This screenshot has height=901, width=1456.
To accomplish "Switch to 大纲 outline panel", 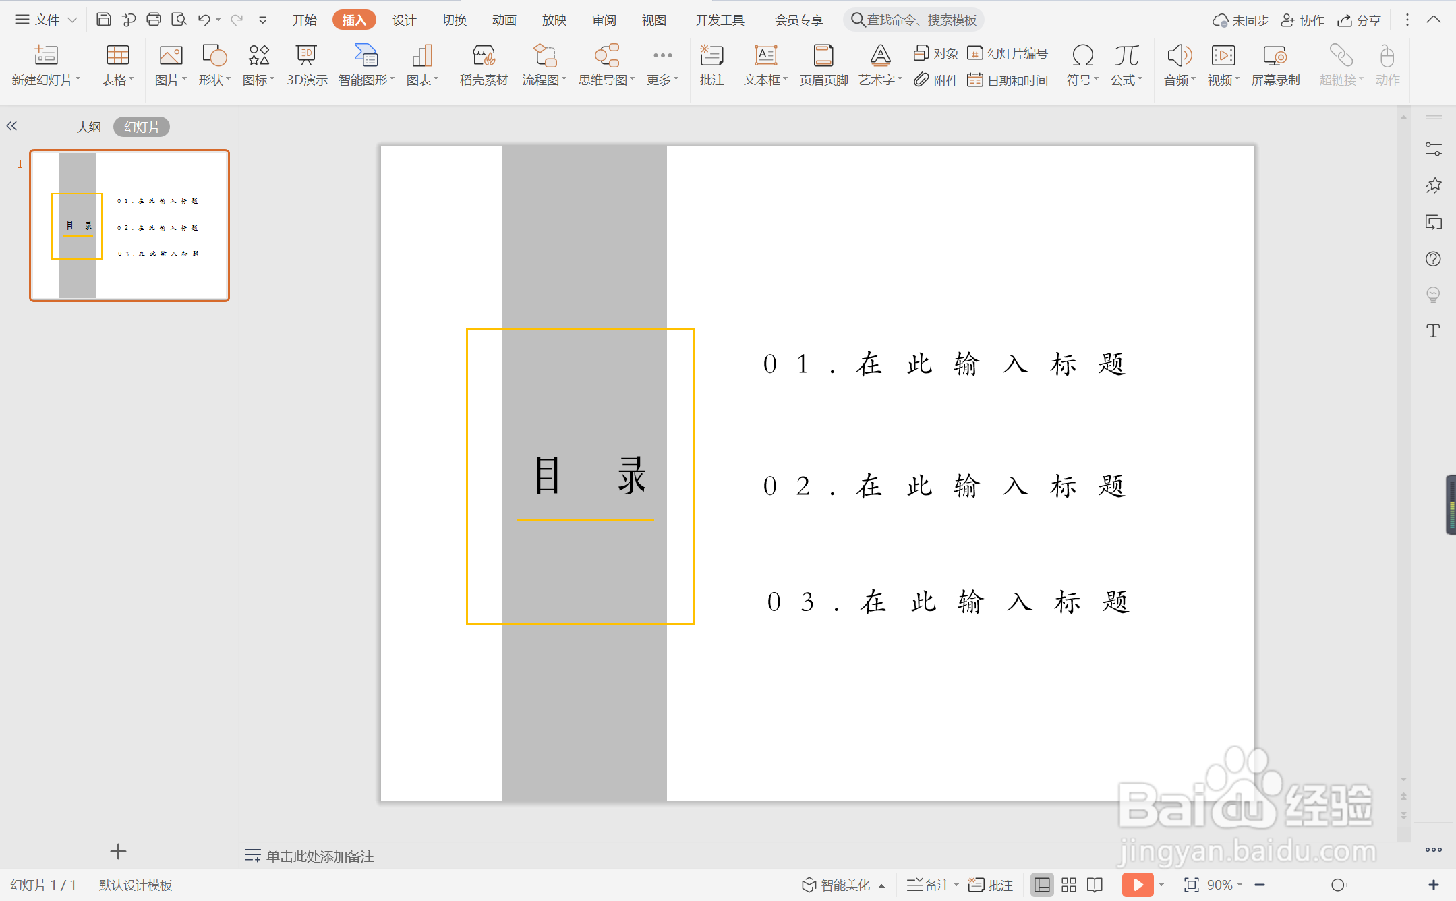I will click(x=88, y=127).
